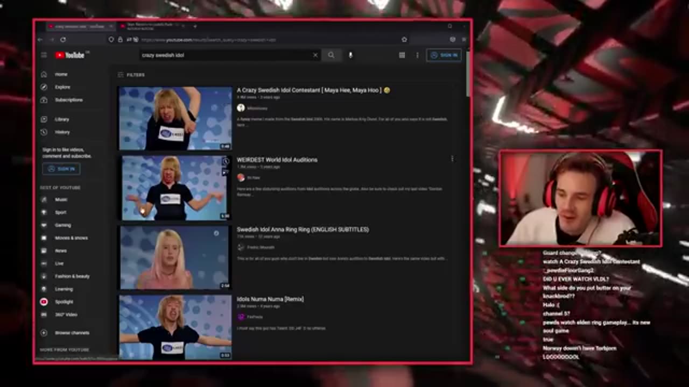Open thumbnail of 'WEIRDEST World Idol Auditions'
The height and width of the screenshot is (387, 689).
click(x=175, y=188)
